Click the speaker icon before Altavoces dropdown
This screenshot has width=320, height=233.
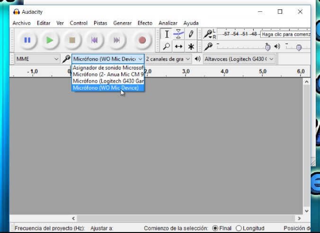(x=197, y=59)
